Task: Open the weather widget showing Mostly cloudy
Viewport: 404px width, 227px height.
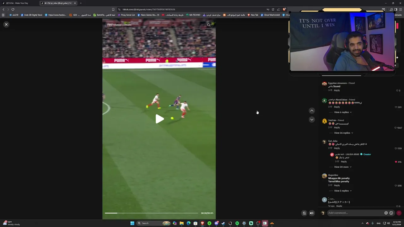Action: pyautogui.click(x=11, y=223)
